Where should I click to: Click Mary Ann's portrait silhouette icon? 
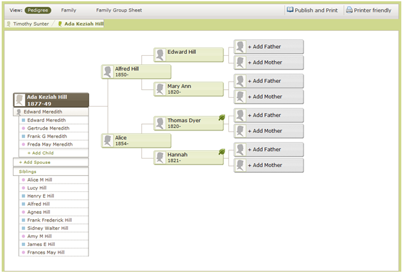pos(160,89)
